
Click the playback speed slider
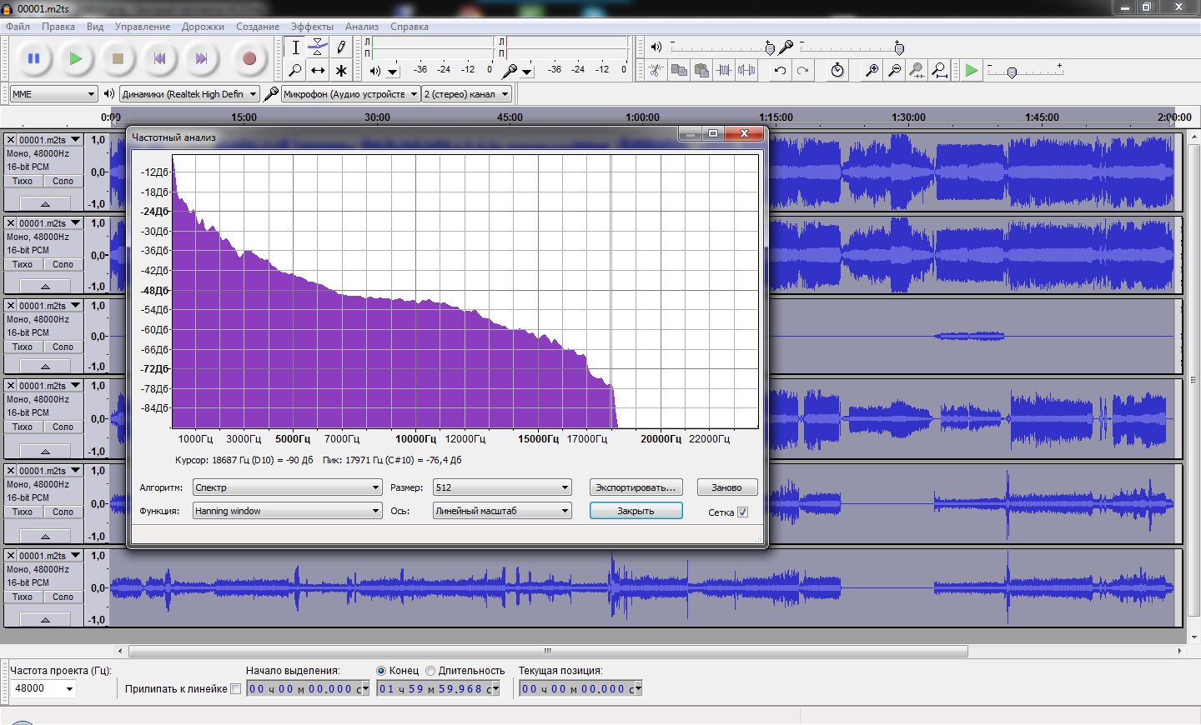pyautogui.click(x=1012, y=72)
